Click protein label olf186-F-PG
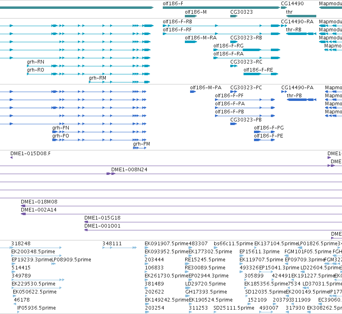 click(269, 128)
